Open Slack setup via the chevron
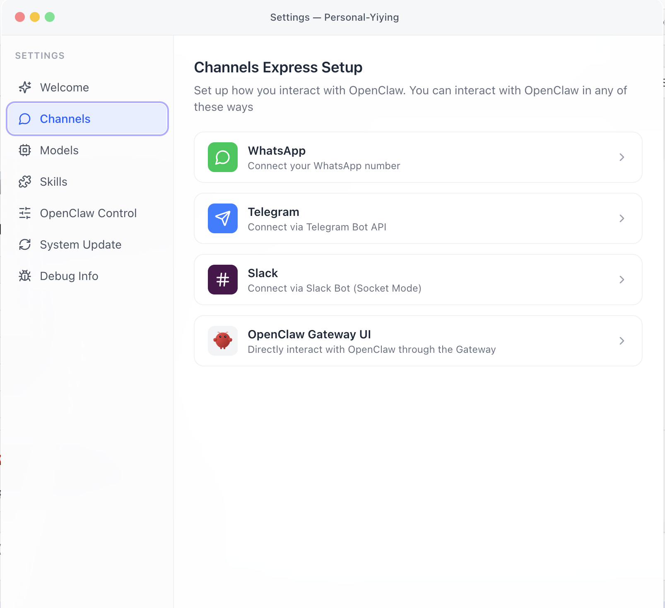The image size is (665, 608). pyautogui.click(x=622, y=280)
